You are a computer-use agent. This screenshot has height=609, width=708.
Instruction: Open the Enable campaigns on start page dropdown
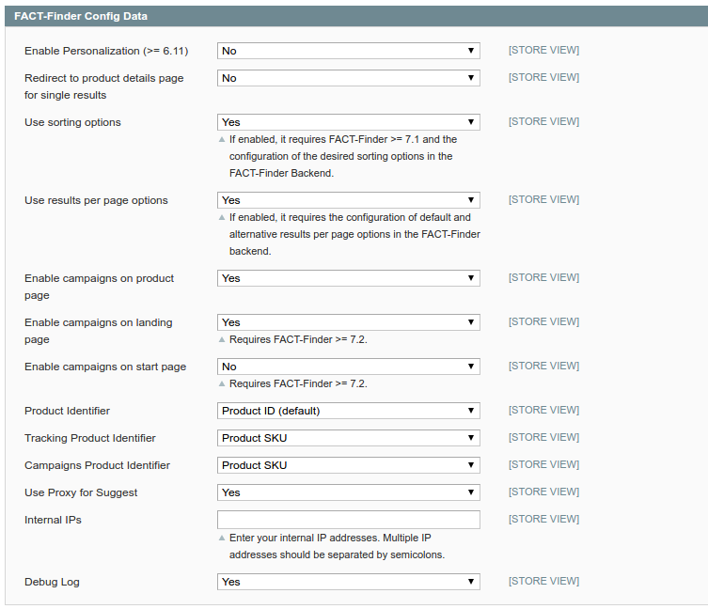(x=348, y=367)
